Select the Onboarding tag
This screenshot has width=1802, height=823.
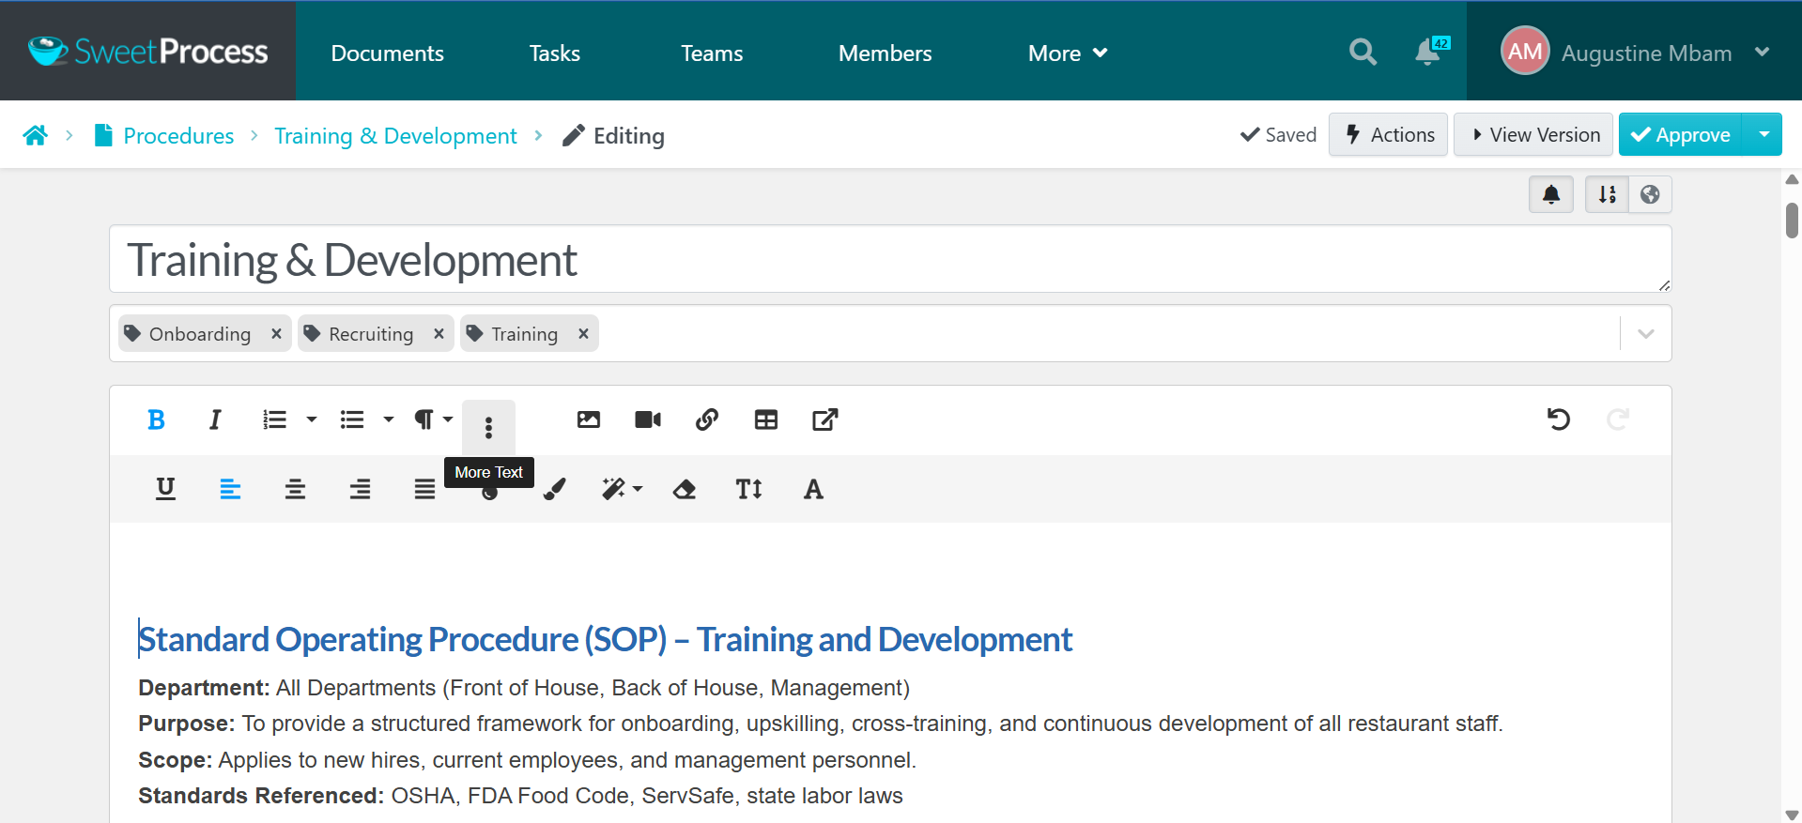[199, 334]
